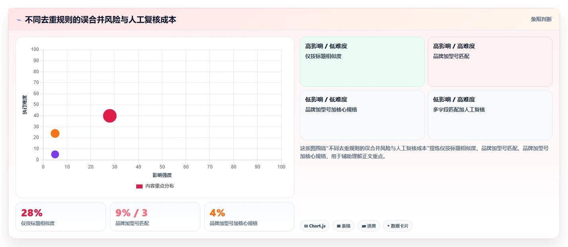Open the 低影响 / 低难度 quadrant card
Image resolution: width=568 pixels, height=247 pixels.
362,115
